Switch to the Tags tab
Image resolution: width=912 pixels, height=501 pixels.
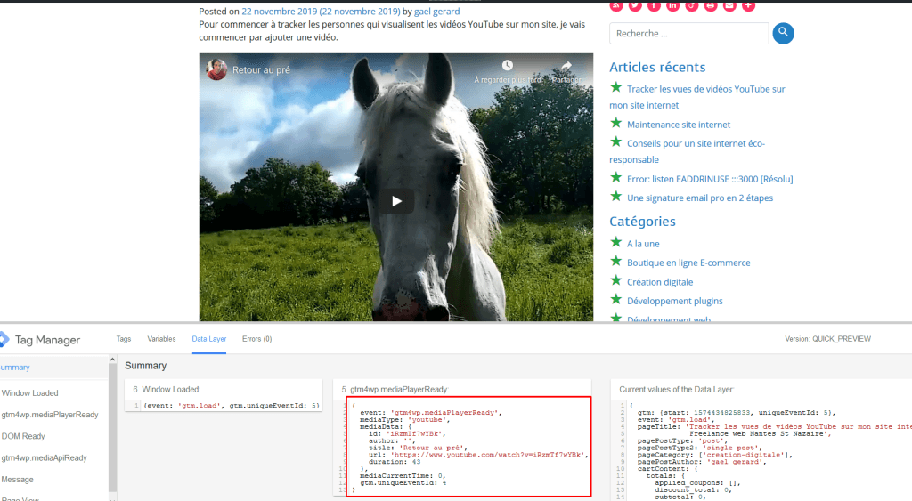[124, 339]
